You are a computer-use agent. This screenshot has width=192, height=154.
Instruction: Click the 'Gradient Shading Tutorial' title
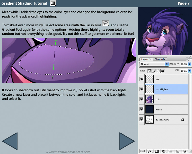click(24, 3)
